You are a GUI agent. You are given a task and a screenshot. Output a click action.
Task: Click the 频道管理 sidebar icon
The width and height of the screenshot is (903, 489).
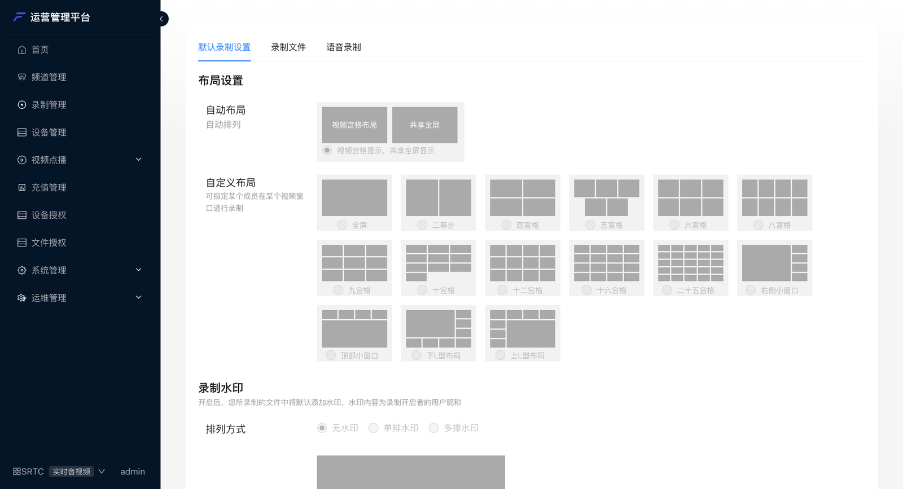(x=22, y=77)
